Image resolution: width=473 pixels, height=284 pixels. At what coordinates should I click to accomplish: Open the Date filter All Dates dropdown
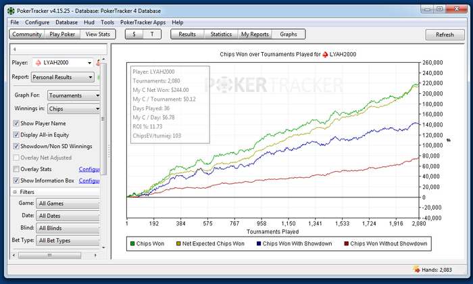(68, 216)
